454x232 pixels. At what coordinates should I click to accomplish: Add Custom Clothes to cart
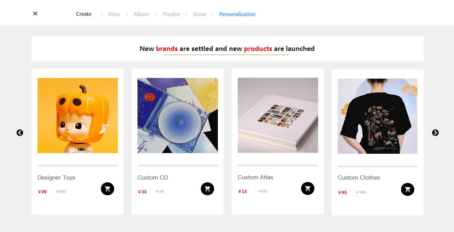pos(408,189)
